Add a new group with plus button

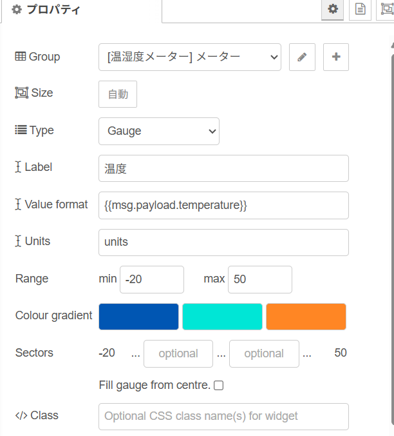coord(336,57)
